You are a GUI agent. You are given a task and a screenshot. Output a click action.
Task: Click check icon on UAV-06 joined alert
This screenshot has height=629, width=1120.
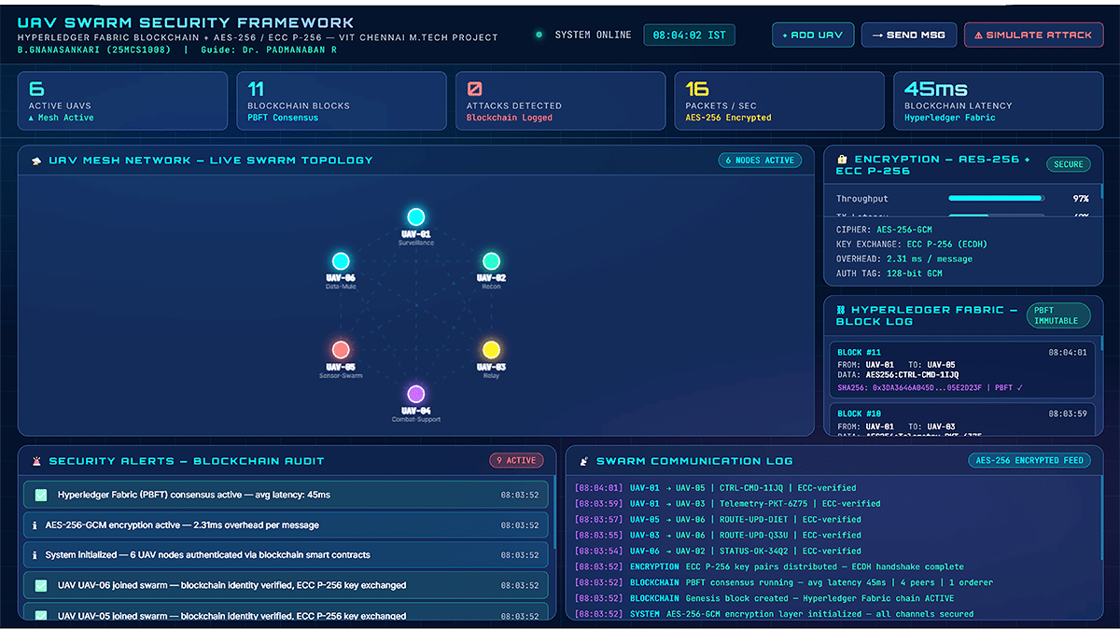coord(41,585)
